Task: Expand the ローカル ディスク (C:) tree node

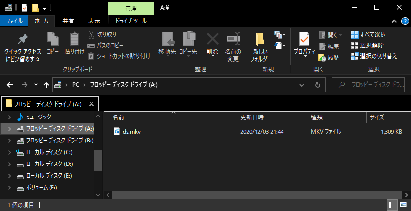Action: tap(9, 152)
